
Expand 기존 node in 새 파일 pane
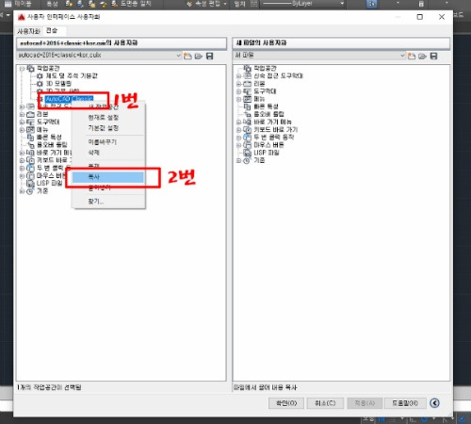(x=238, y=160)
